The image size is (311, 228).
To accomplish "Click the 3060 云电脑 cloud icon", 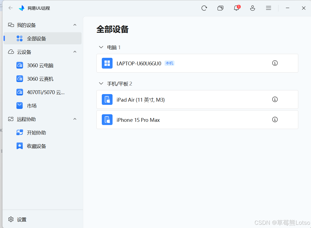I will 20,65.
